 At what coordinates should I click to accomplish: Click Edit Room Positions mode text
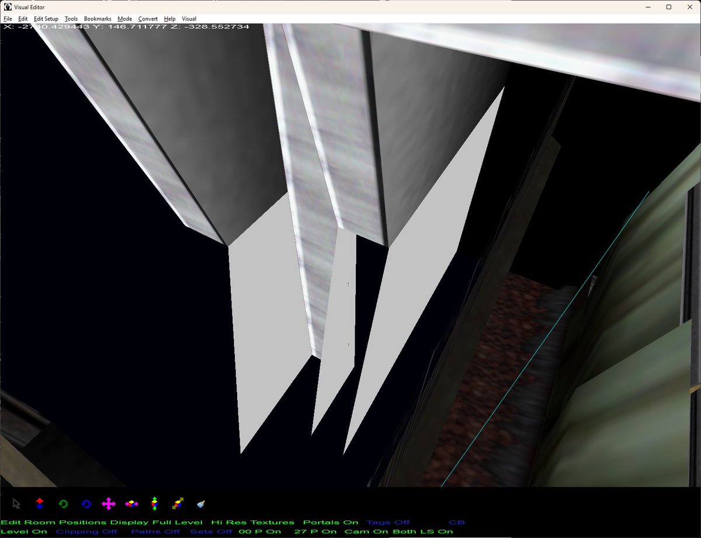[54, 522]
